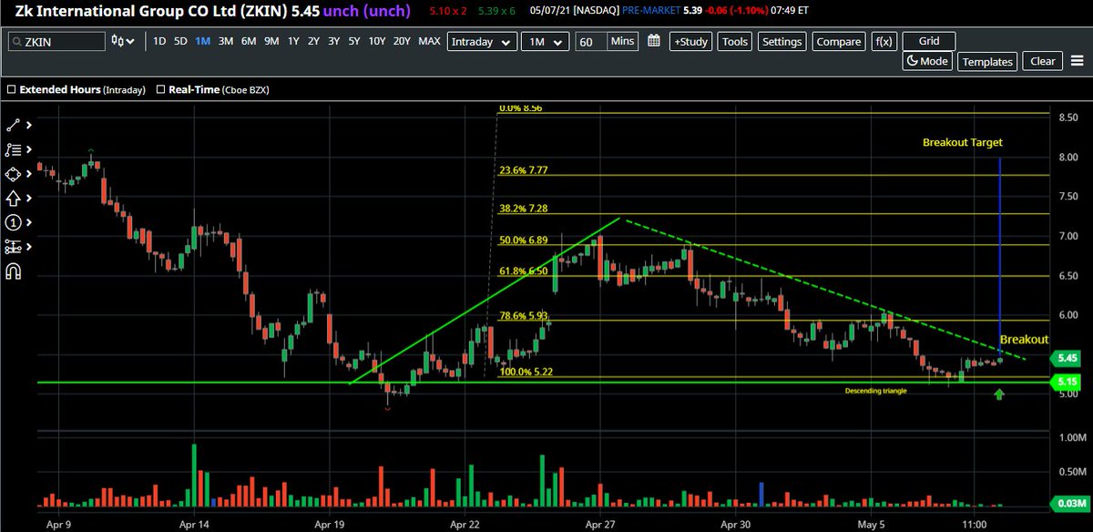The image size is (1093, 532).
Task: Click the Breakout Target annotation text
Action: 962,143
